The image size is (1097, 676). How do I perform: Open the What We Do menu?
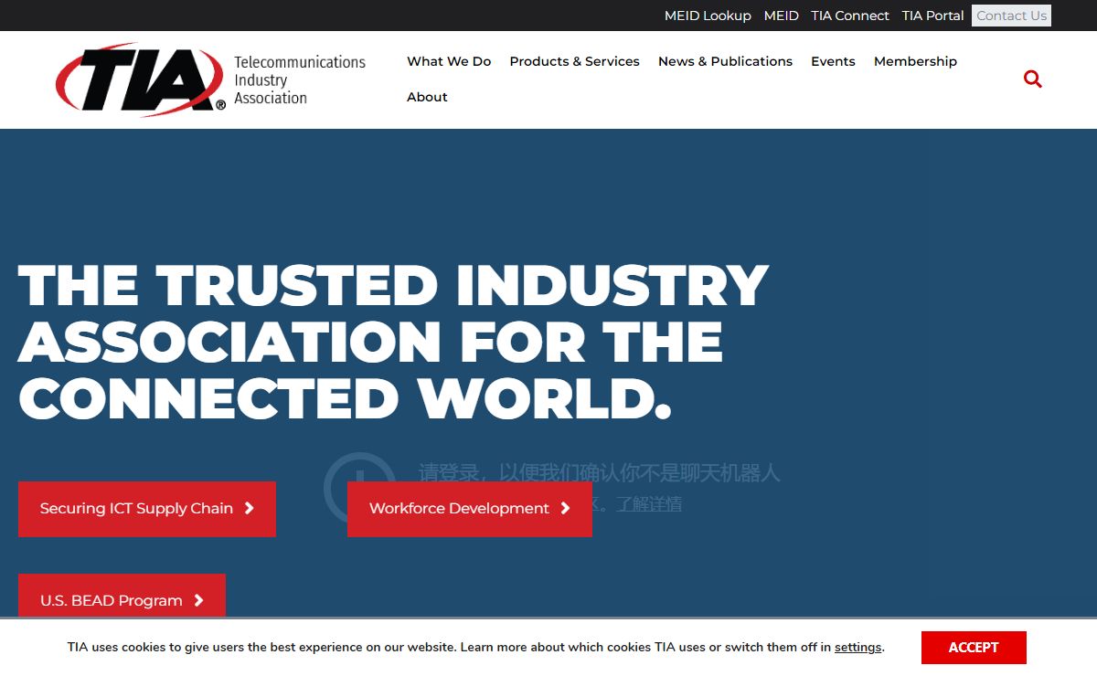point(449,61)
